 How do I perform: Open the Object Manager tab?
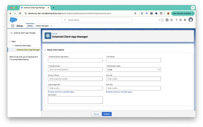tap(42, 26)
